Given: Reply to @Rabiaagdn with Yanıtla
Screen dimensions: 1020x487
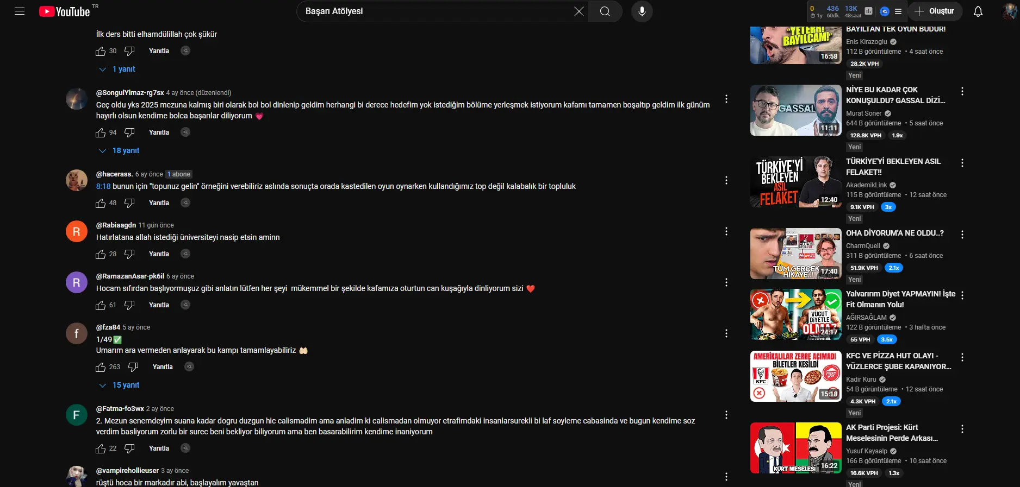Looking at the screenshot, I should tap(159, 254).
